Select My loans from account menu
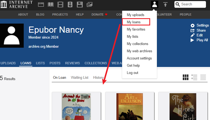The height and width of the screenshot is (120, 210). (x=134, y=22)
